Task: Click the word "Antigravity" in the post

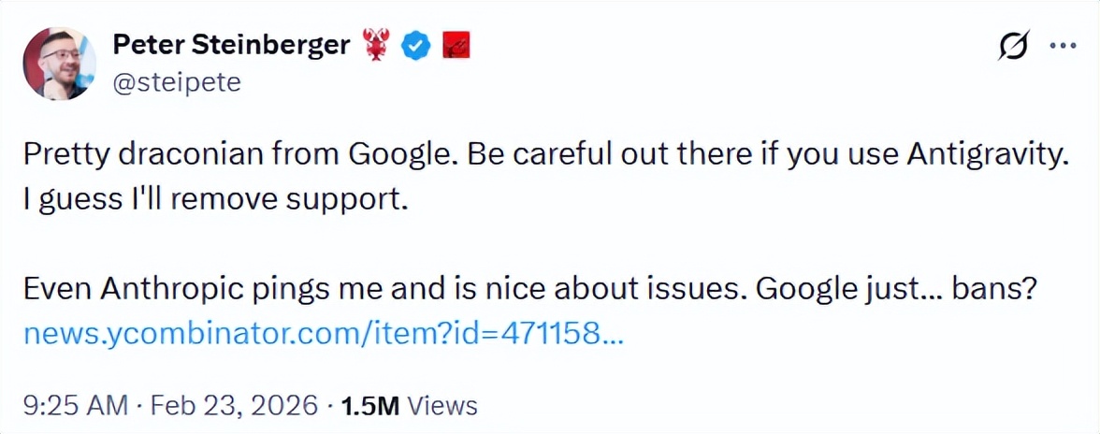Action: coord(986,156)
